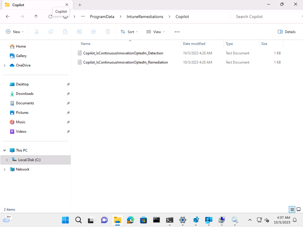The image size is (303, 227).
Task: Open the Pictures quick access folder
Action: [22, 112]
